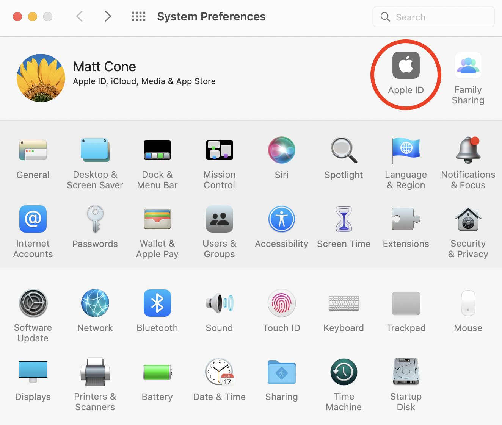Screen dimensions: 502x425
Task: Open Desktop & Screen Saver settings
Action: [95, 150]
